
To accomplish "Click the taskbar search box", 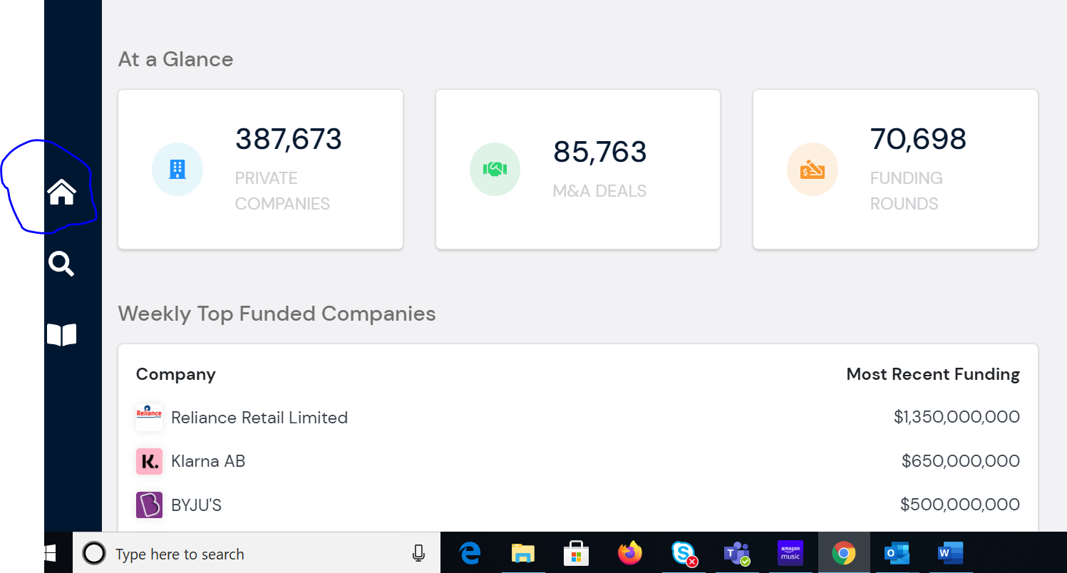I will [257, 554].
